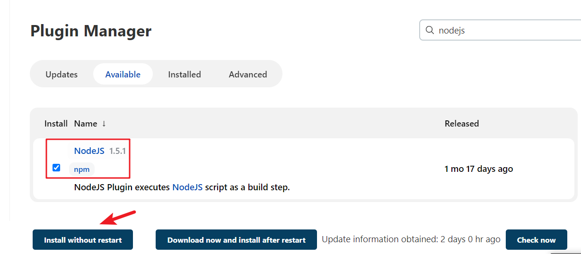Click the sort arrow beside the Name header
This screenshot has width=581, height=254.
coord(104,124)
